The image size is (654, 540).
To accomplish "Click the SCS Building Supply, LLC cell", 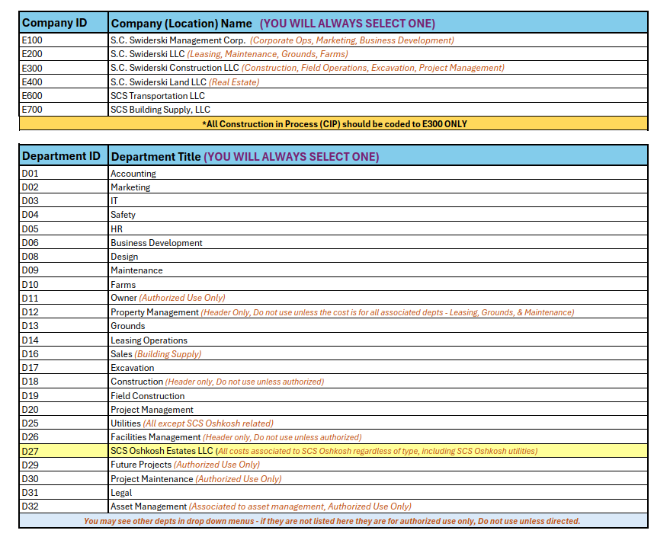I will [x=378, y=110].
